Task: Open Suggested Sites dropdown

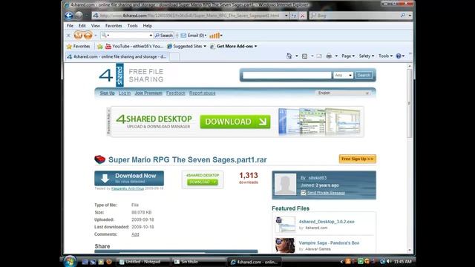Action: coord(186,46)
